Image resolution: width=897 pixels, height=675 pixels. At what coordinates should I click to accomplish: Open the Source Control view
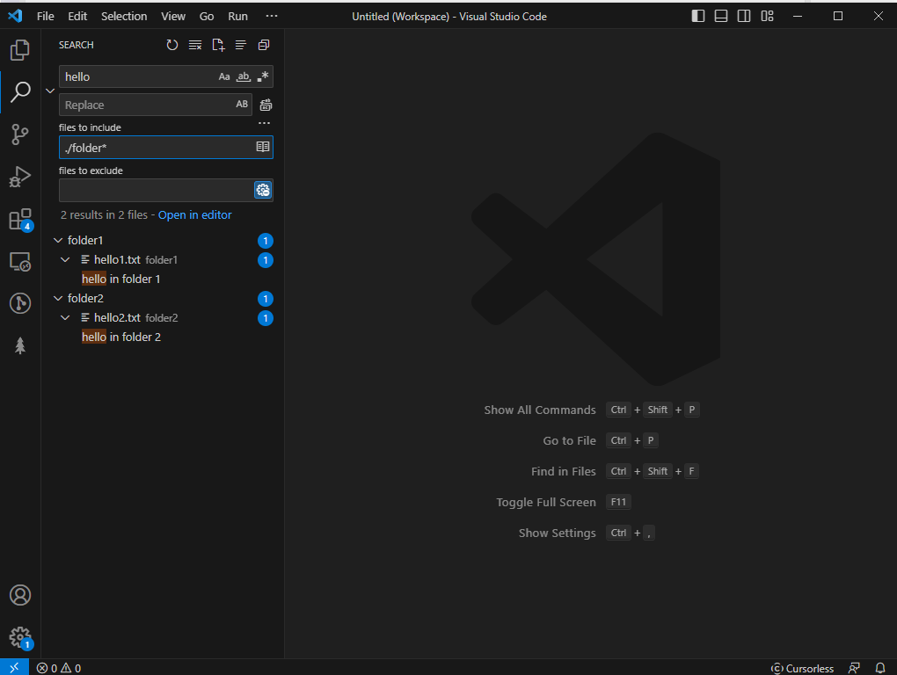tap(19, 134)
